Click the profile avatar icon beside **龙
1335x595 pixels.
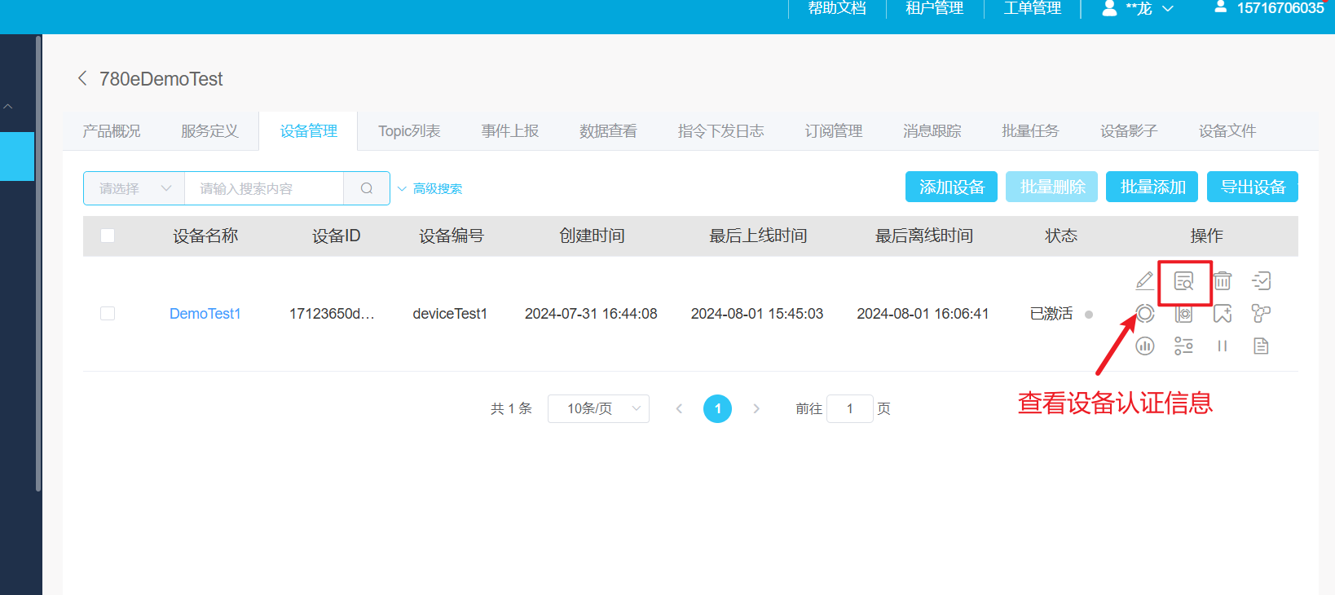(x=1109, y=8)
